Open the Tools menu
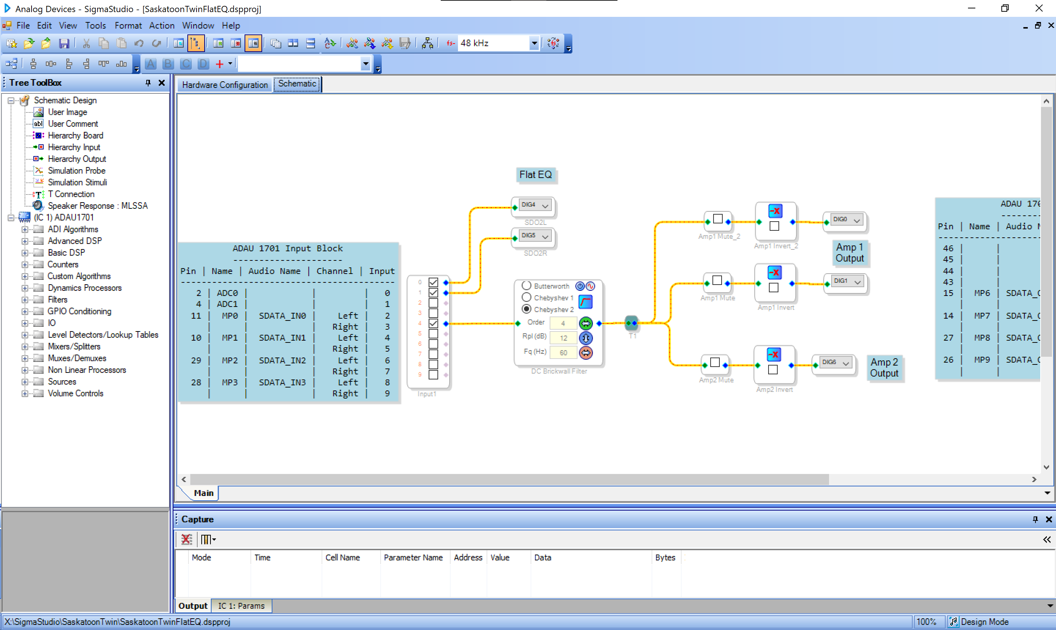 click(x=96, y=26)
